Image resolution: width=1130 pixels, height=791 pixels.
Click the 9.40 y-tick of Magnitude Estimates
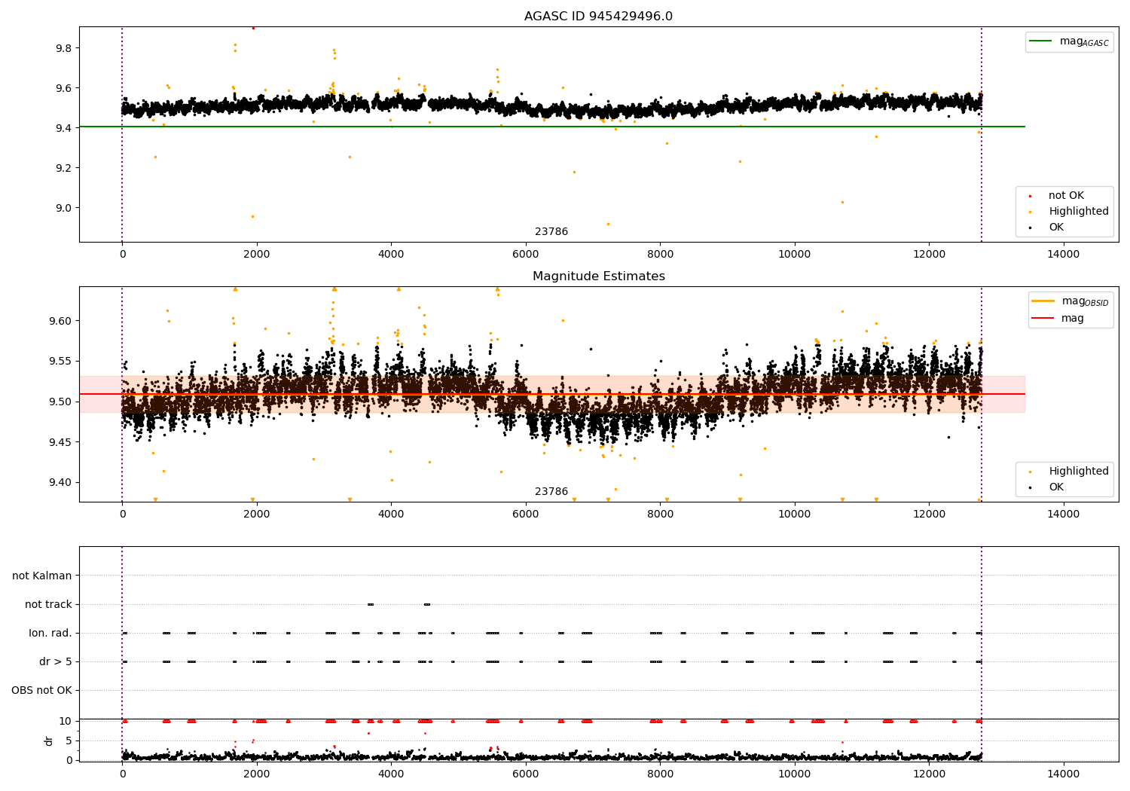(62, 482)
